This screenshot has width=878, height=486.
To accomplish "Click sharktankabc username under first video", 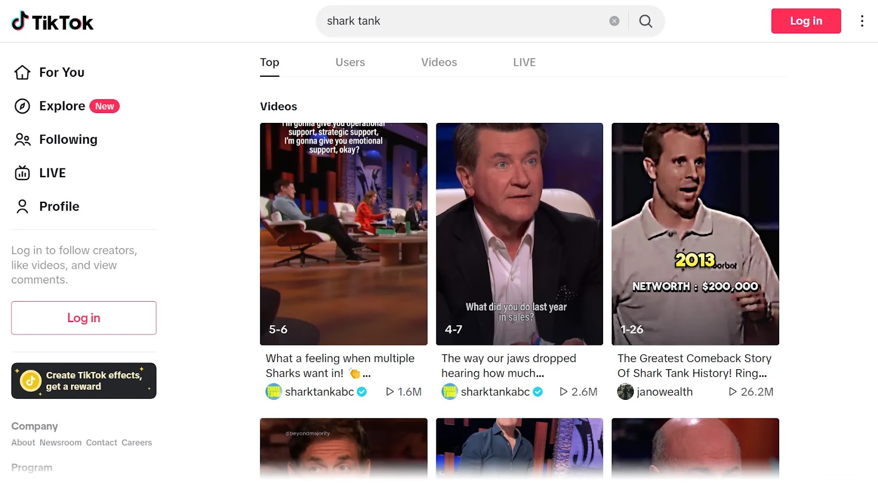I will coord(319,392).
